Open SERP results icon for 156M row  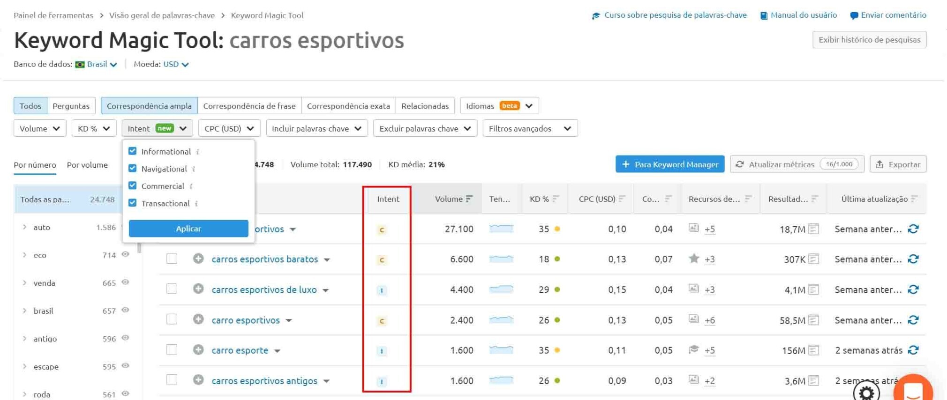point(814,350)
